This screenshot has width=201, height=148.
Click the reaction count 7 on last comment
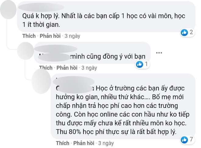[x=191, y=139]
